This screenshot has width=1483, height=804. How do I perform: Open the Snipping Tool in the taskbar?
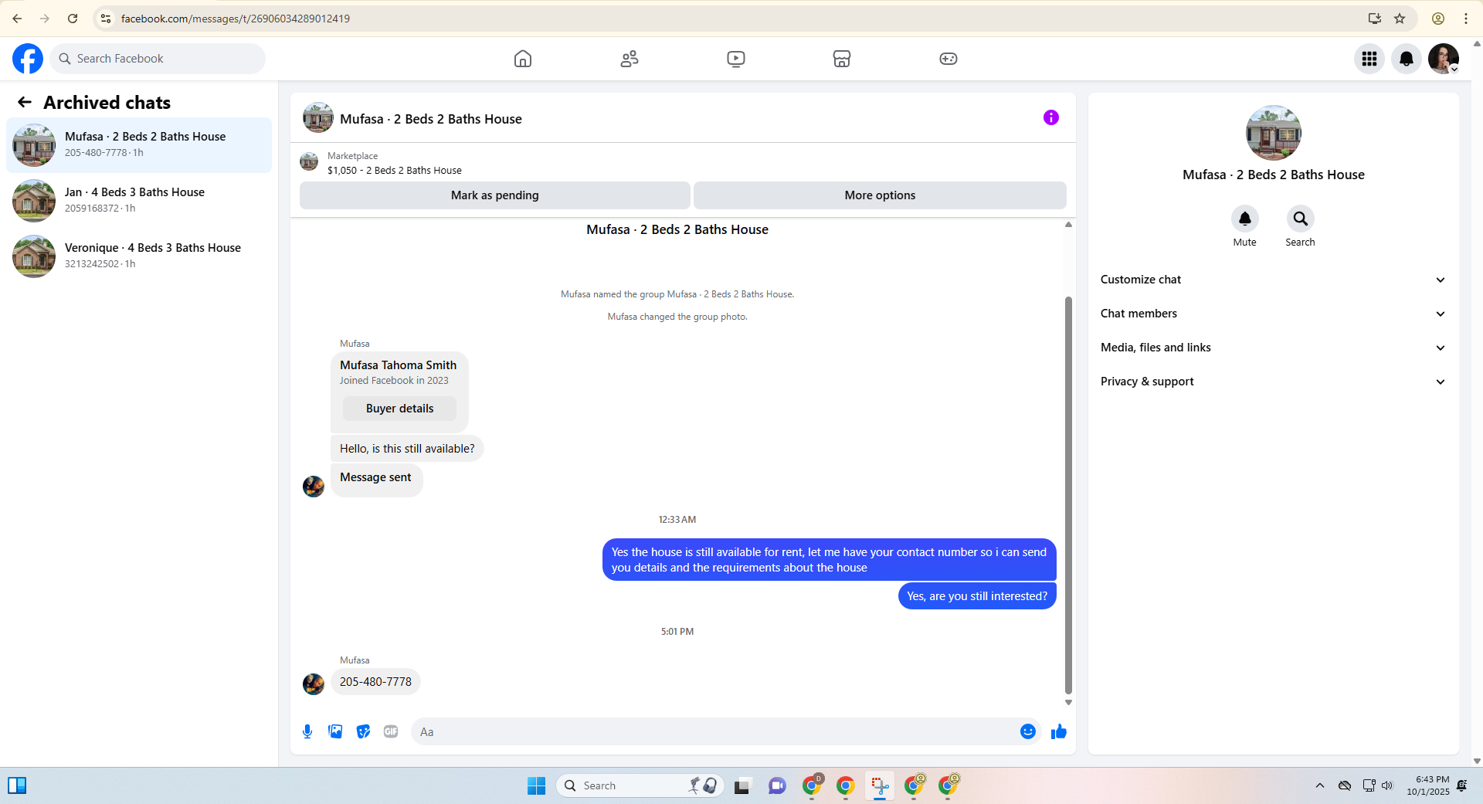click(880, 785)
